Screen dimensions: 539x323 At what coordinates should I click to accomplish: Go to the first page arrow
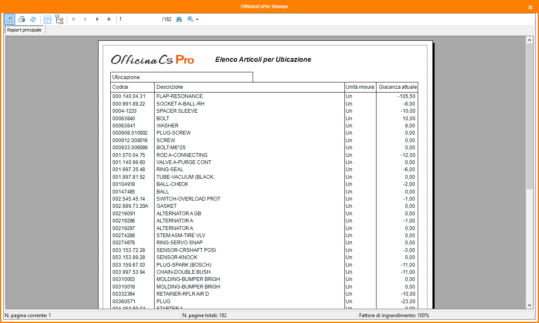click(73, 19)
